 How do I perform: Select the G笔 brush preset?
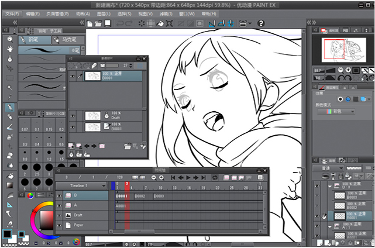[49, 50]
